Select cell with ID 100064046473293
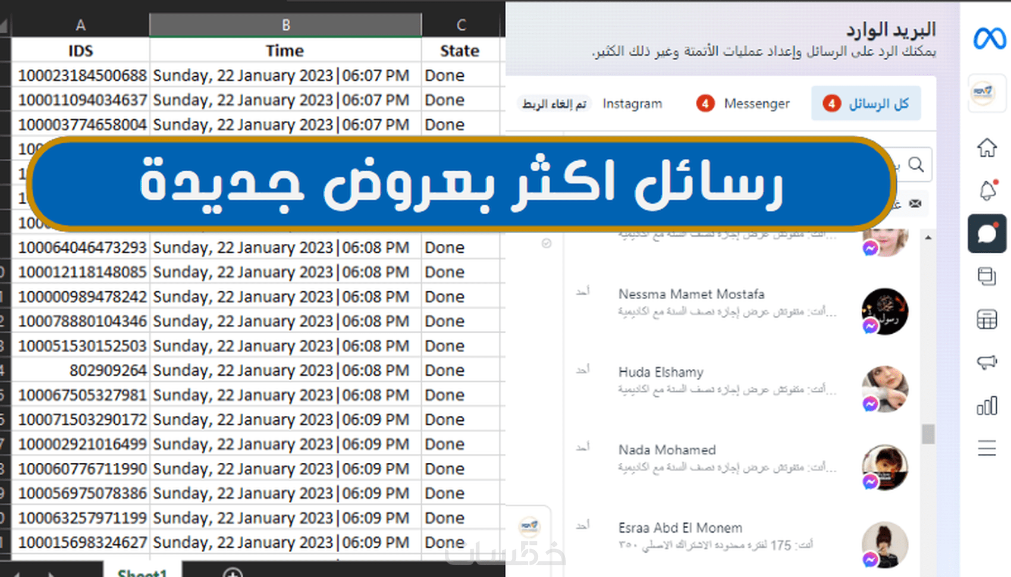This screenshot has height=577, width=1011. point(81,247)
